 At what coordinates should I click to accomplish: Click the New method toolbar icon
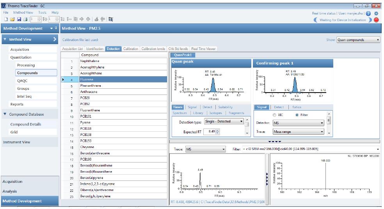click(6, 19)
